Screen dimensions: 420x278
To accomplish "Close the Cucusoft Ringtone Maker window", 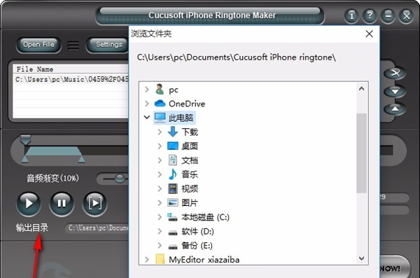I will (406, 15).
